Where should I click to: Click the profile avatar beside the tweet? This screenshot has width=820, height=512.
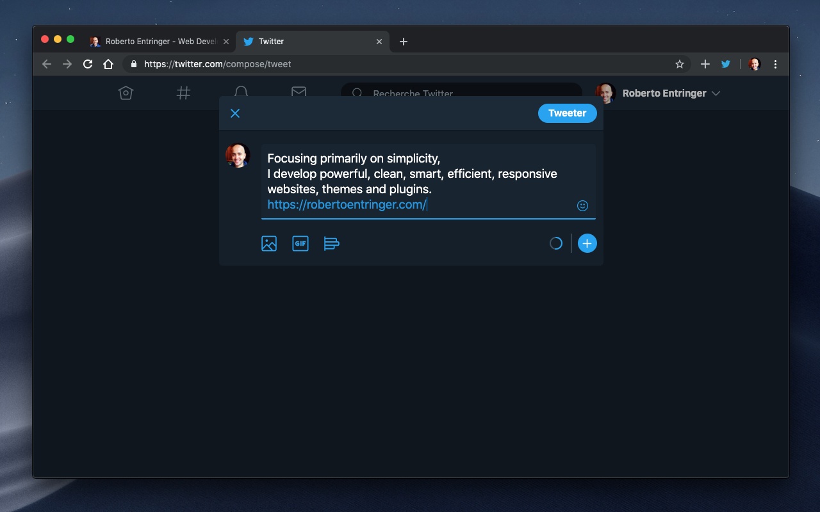point(238,156)
